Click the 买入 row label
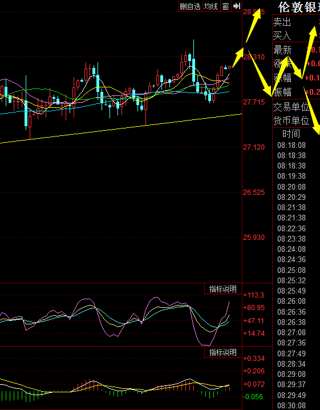 coord(282,35)
